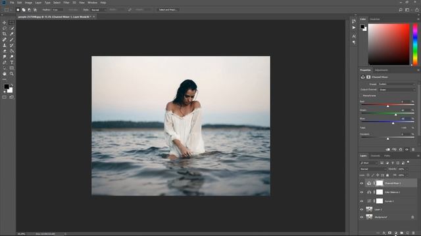Open the Fill dropdown arrow
The width and height of the screenshot is (421, 236).
407,175
